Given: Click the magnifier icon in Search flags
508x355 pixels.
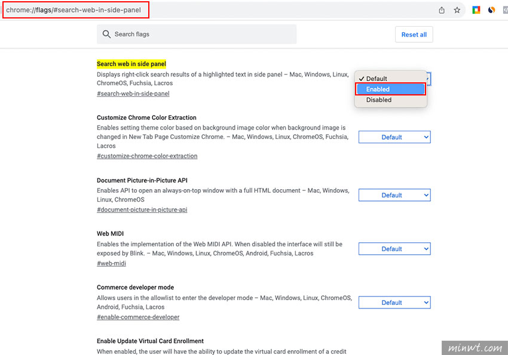Looking at the screenshot, I should 106,34.
